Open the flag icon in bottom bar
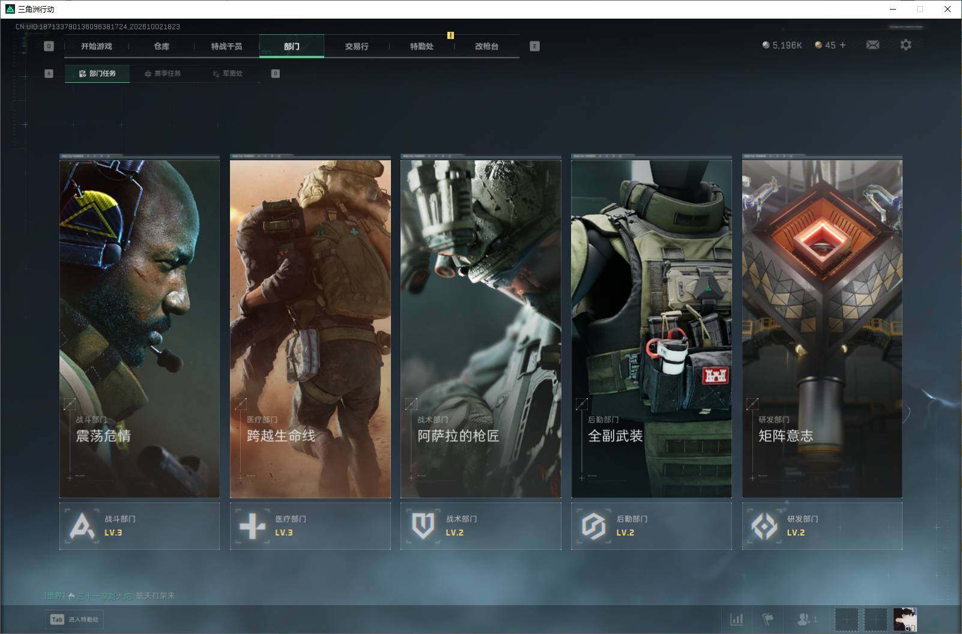The height and width of the screenshot is (634, 962). point(768,619)
